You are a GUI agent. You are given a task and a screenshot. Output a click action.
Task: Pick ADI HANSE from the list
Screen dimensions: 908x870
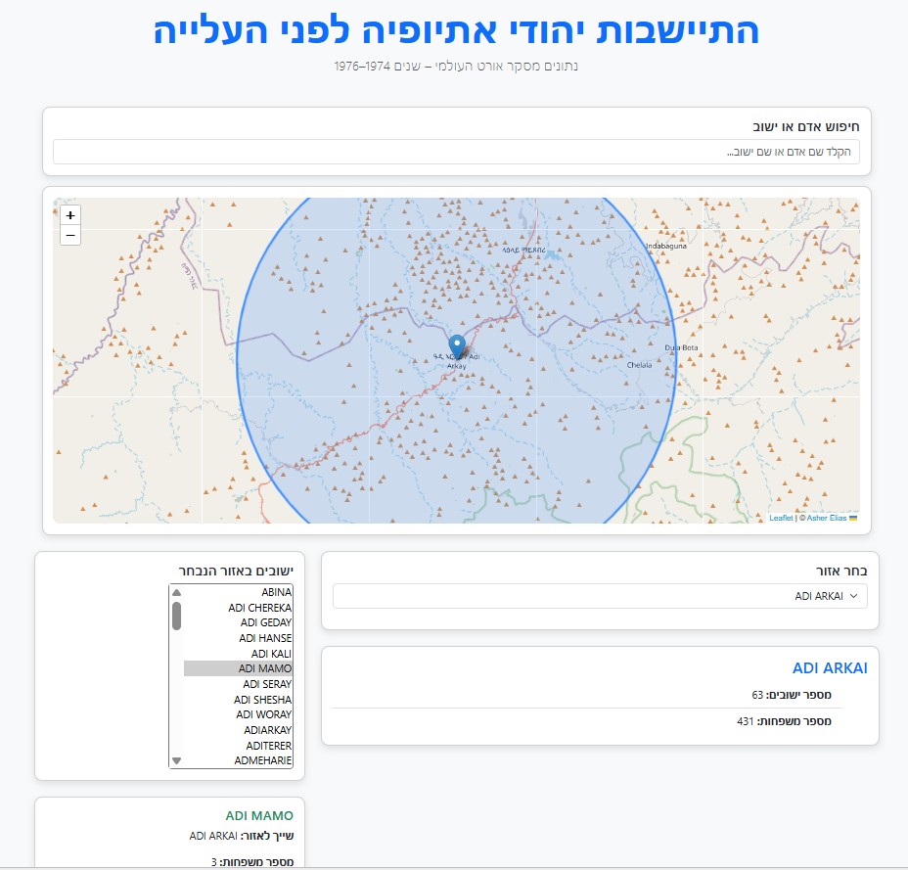[238, 638]
